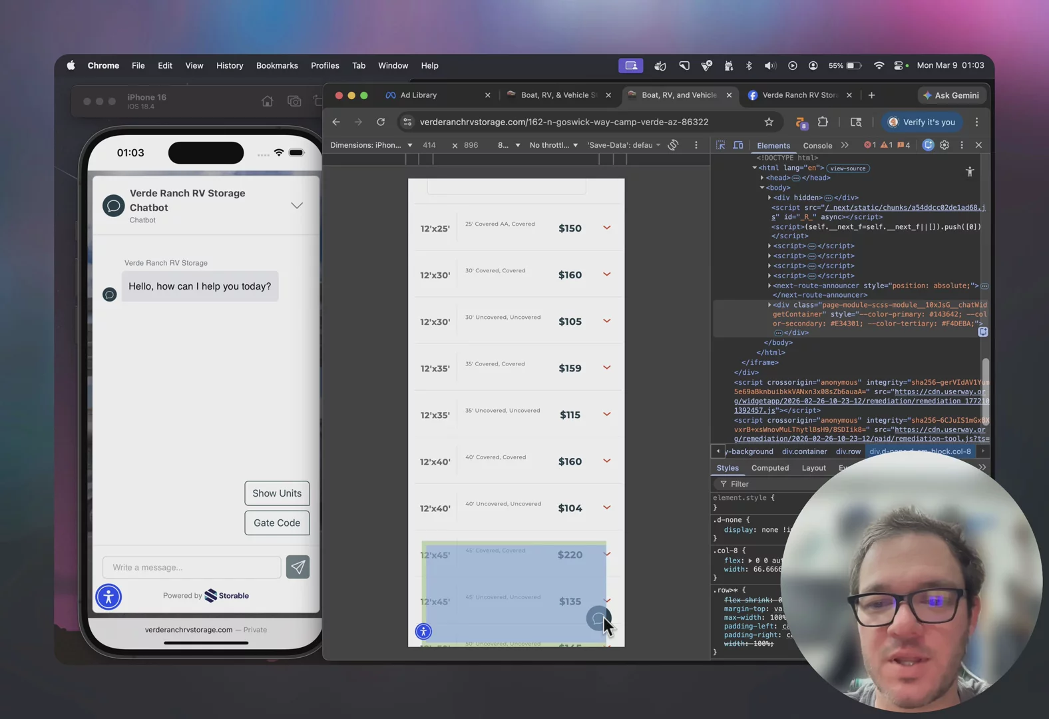
Task: Expand the $159 12'x35' covered row
Action: 607,367
